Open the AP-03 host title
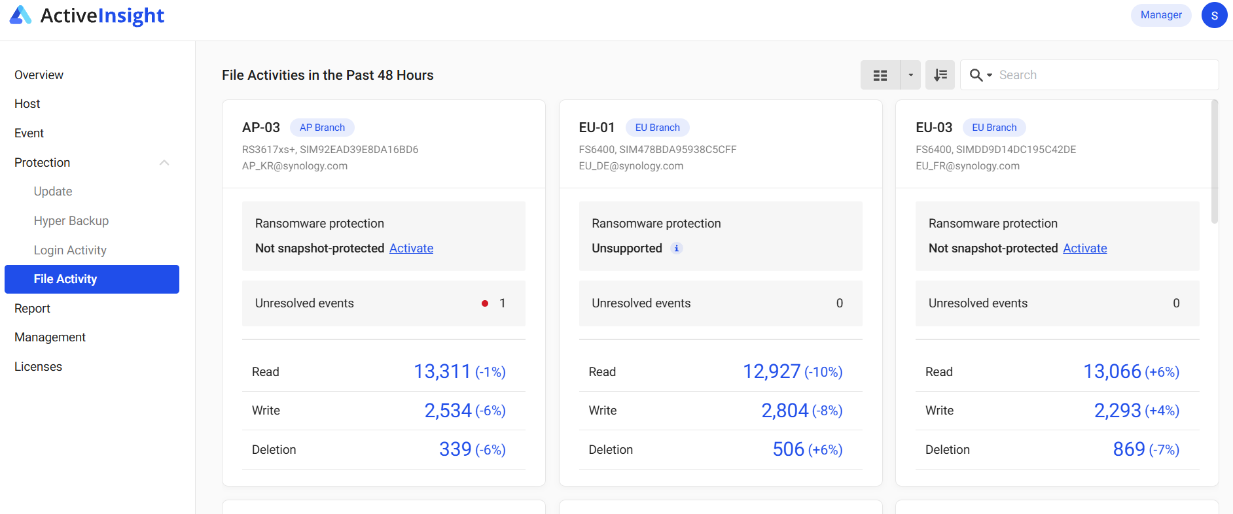Screen dimensions: 1233x514 pos(261,128)
